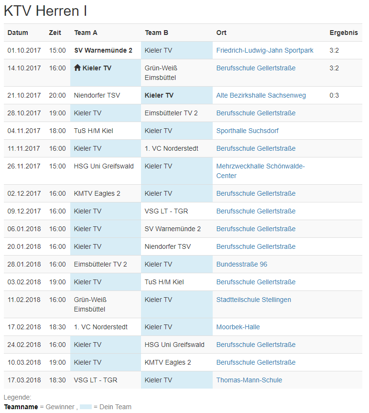The width and height of the screenshot is (369, 413).
Task: Click Berufsschule Gellertstraße link for 02.12.2017
Action: tap(256, 194)
